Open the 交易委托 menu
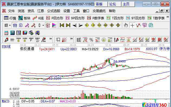 [99, 11]
